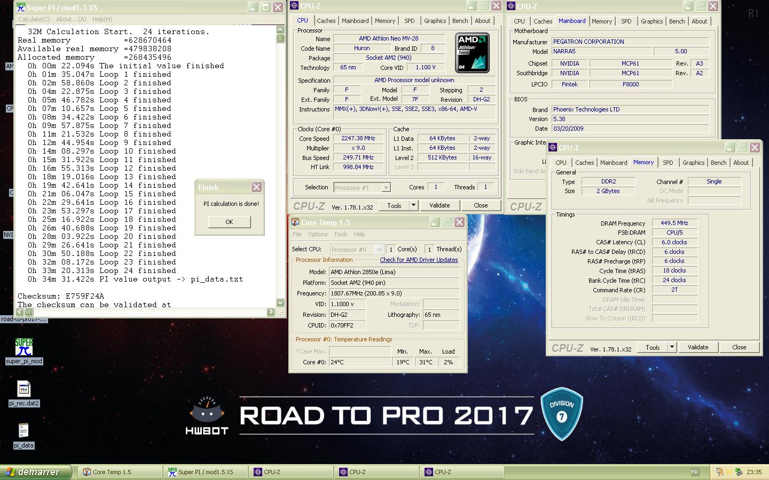Click the Core Temp title bar icon

(295, 222)
